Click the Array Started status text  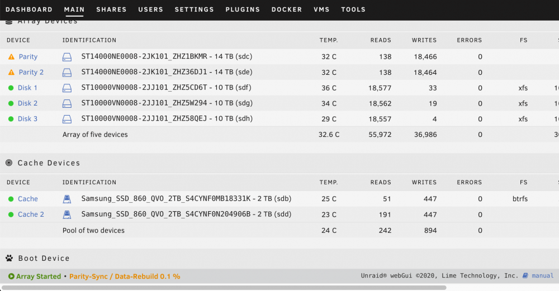[39, 276]
